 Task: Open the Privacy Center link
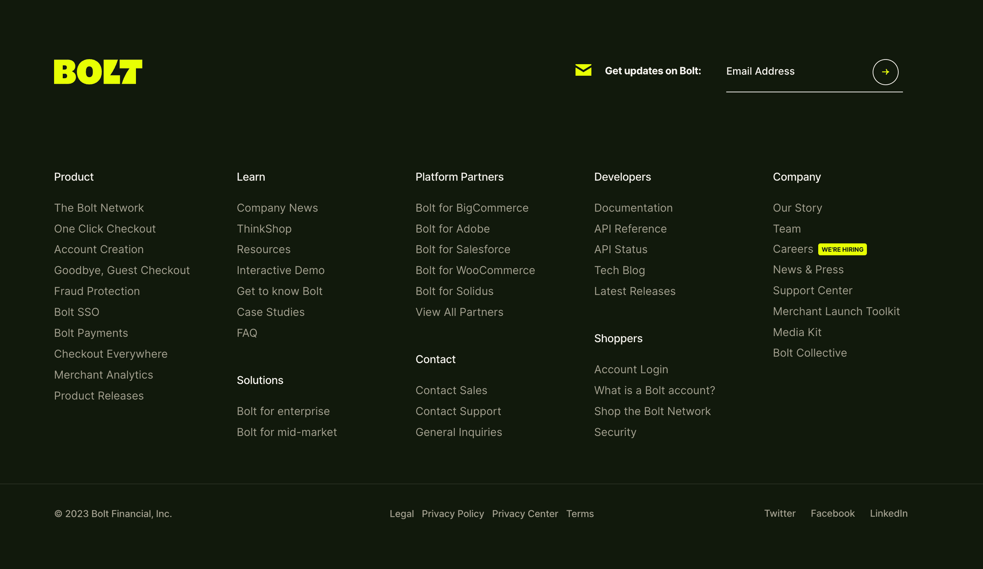[x=525, y=514]
